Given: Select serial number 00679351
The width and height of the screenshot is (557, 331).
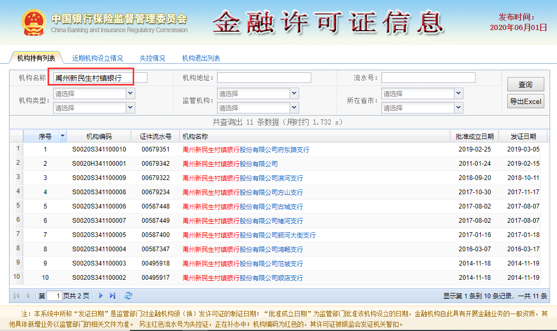Looking at the screenshot, I should click(x=155, y=149).
